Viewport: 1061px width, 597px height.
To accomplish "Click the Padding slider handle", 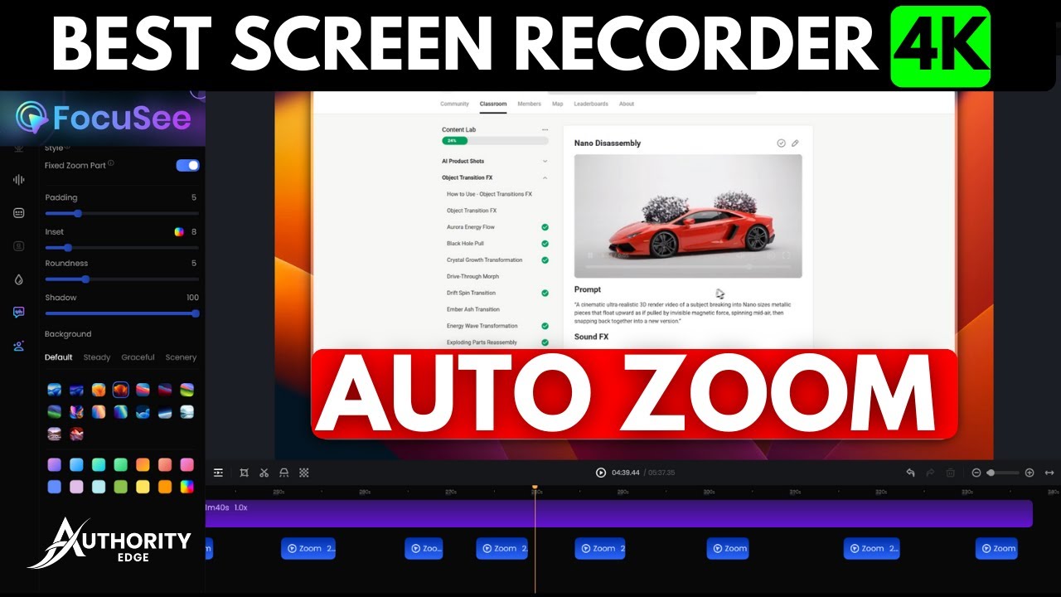I will [x=78, y=213].
